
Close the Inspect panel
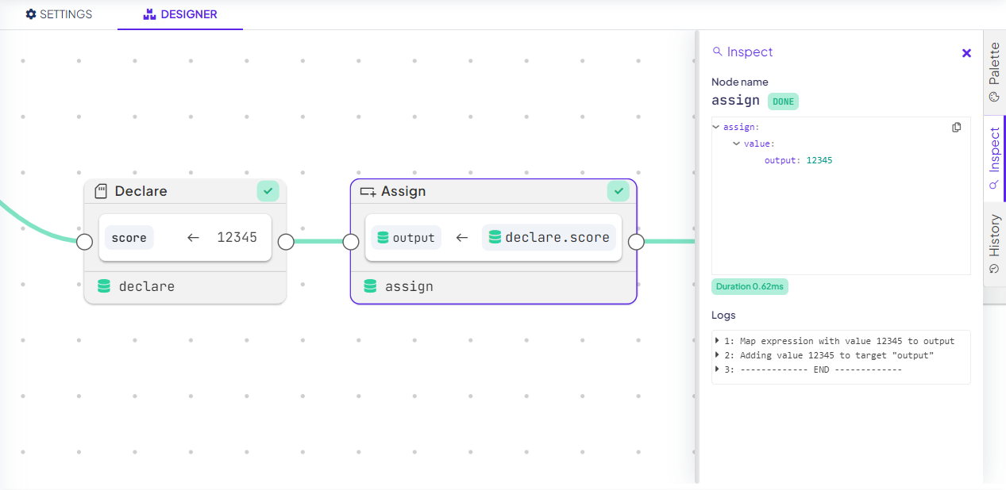(966, 53)
